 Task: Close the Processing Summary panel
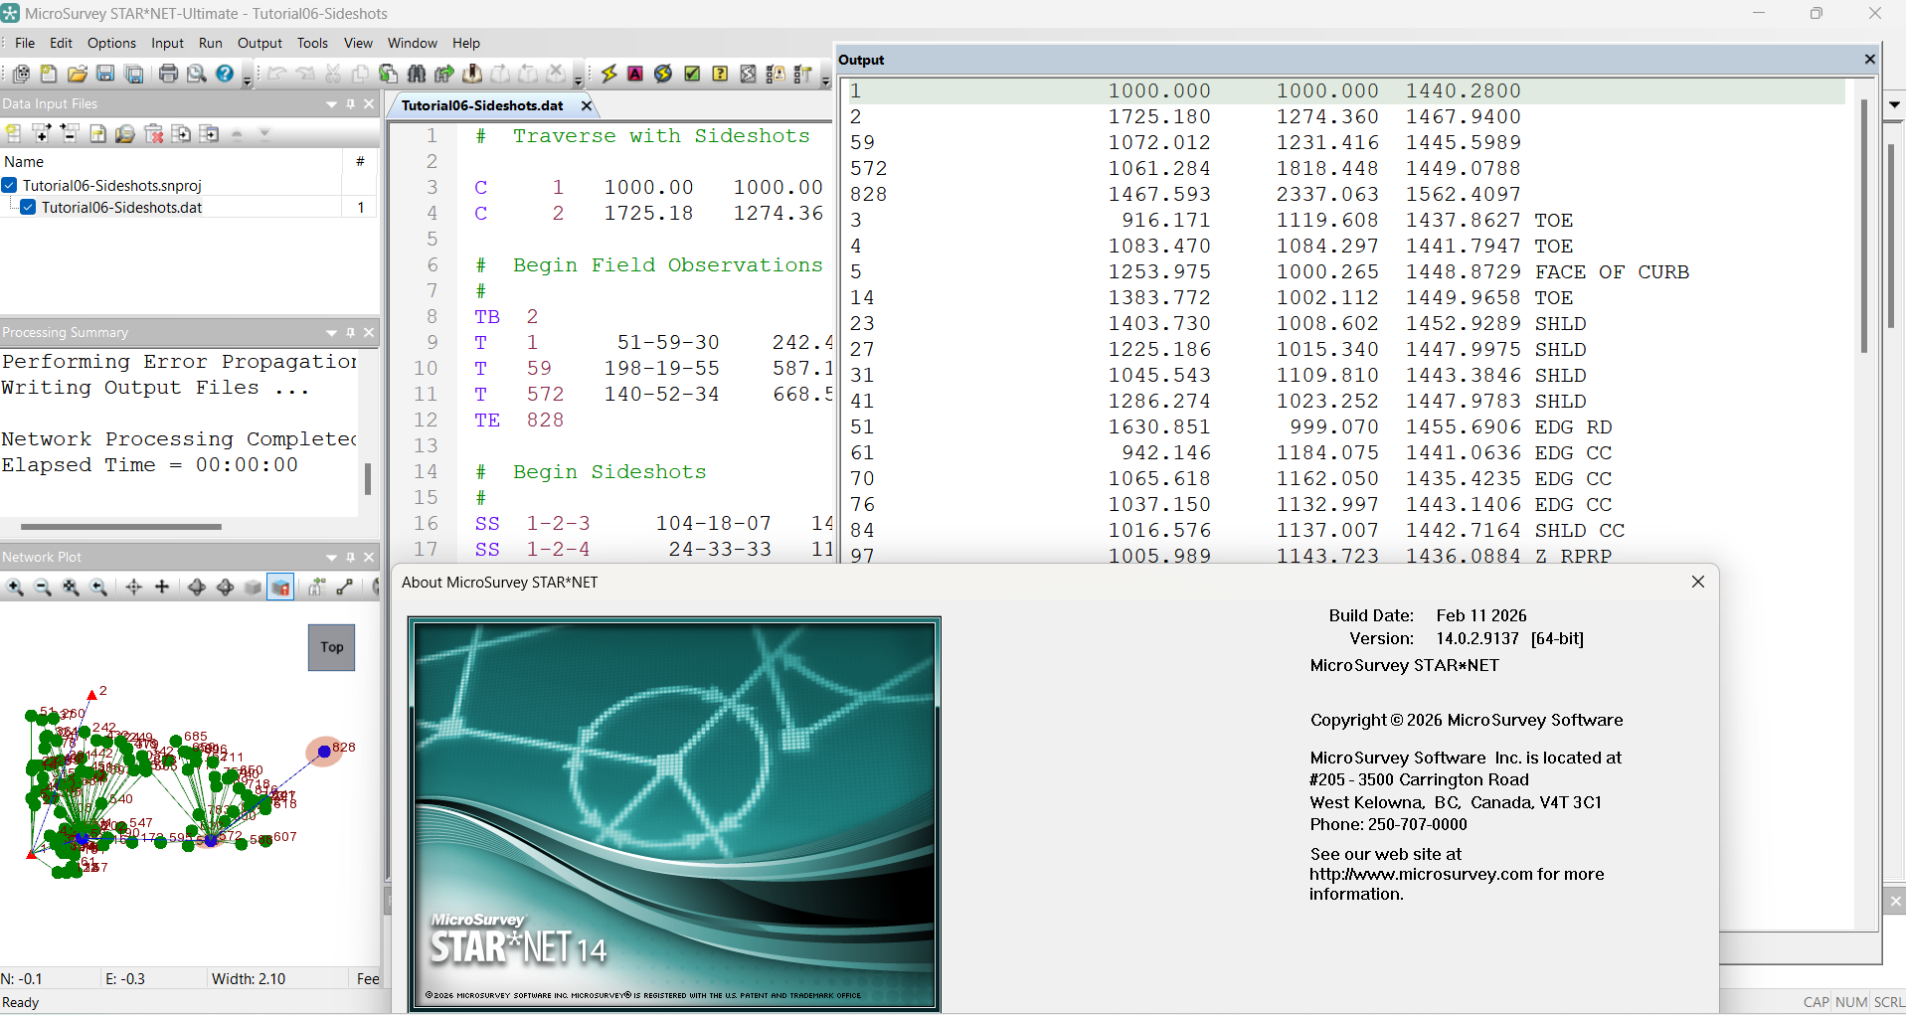coord(369,332)
